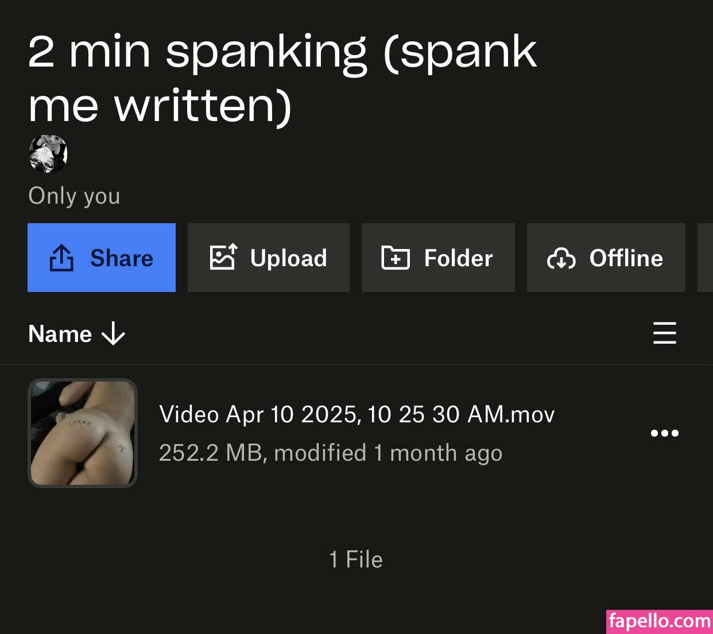Tap the "252.2 MB, modified 1 month ago" details
The height and width of the screenshot is (634, 713).
coord(330,453)
